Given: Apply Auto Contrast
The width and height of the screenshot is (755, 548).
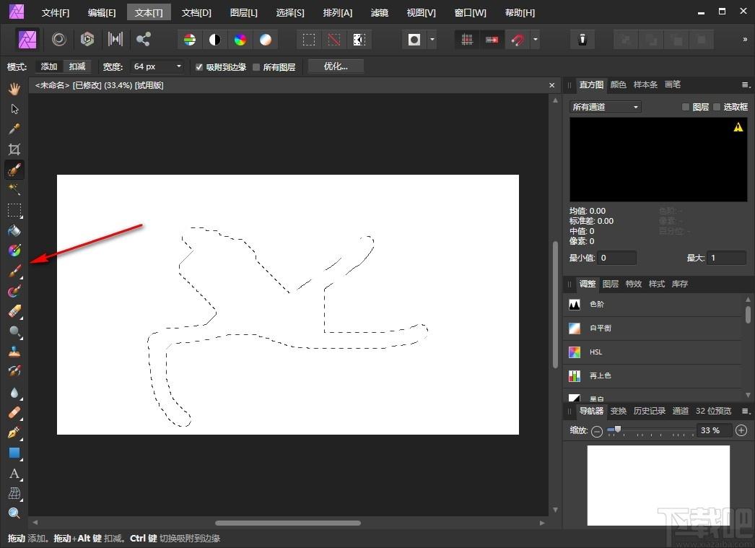Looking at the screenshot, I should (x=215, y=40).
